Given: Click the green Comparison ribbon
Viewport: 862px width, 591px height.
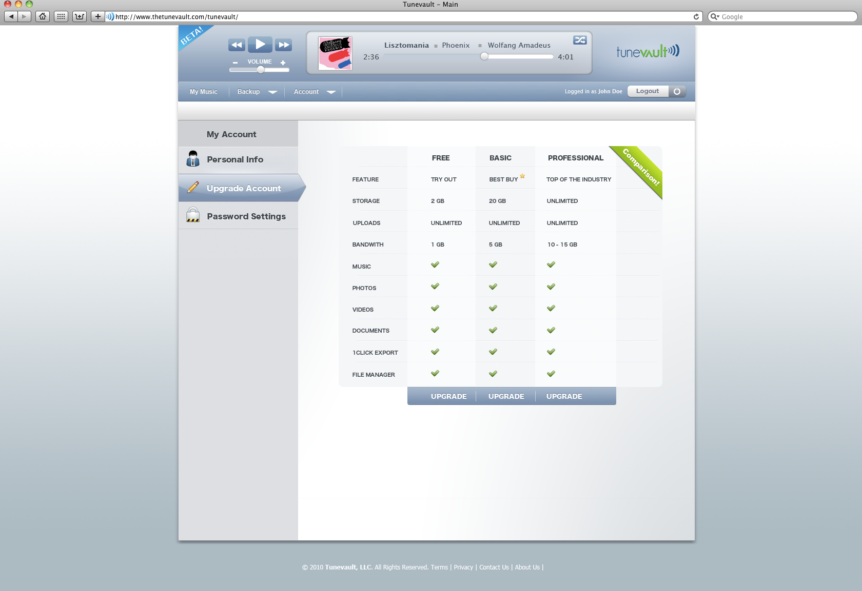Looking at the screenshot, I should [640, 168].
